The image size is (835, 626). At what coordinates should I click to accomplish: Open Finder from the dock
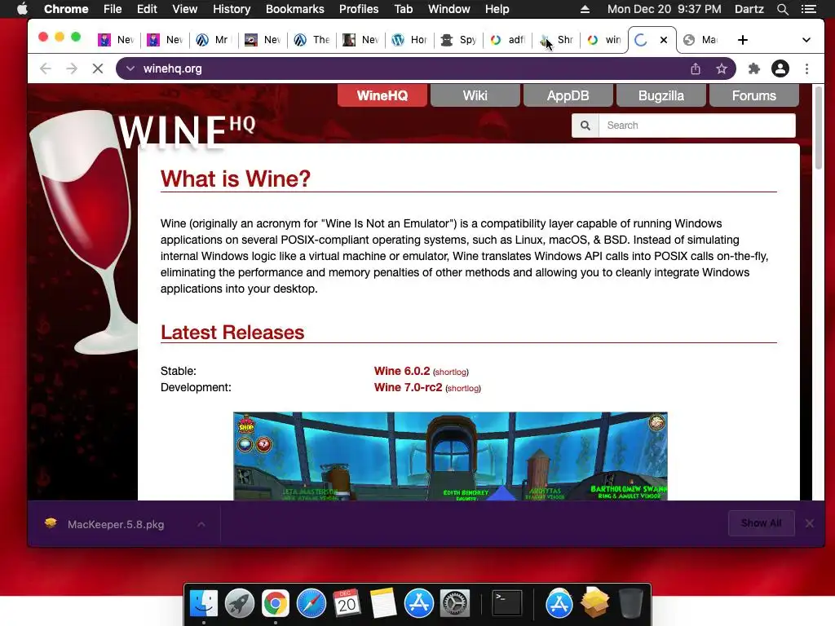click(203, 604)
